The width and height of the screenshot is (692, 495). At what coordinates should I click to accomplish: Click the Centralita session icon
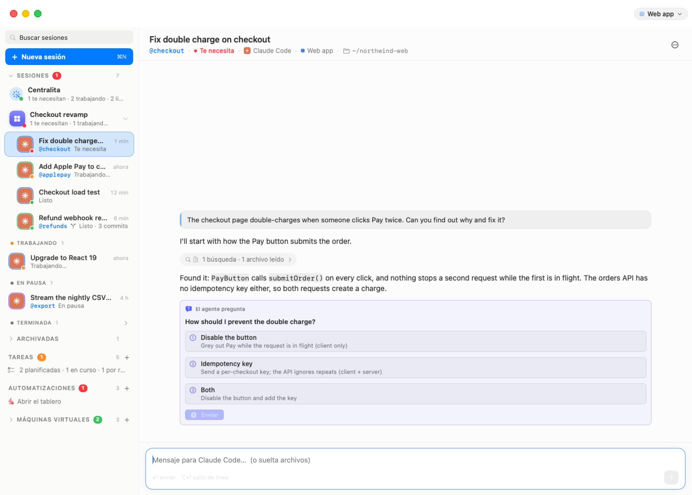click(17, 94)
